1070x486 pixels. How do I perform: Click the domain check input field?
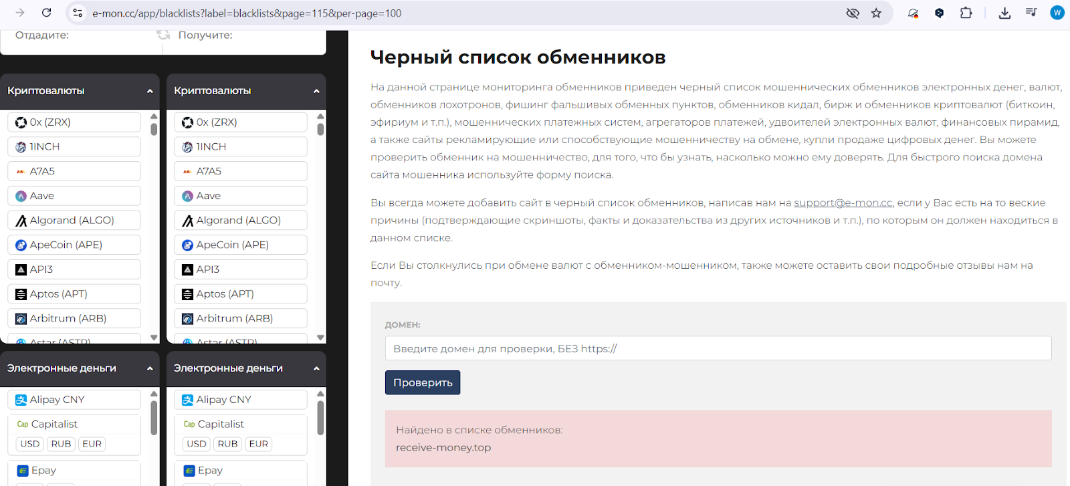pos(718,348)
